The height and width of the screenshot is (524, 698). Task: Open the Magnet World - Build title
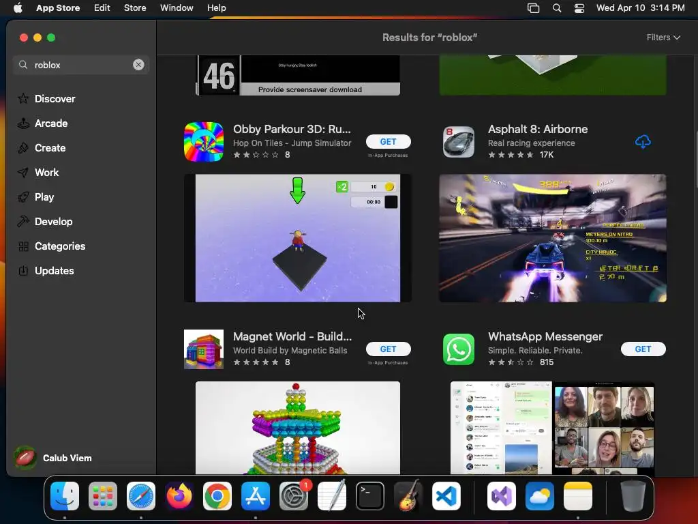coord(292,336)
